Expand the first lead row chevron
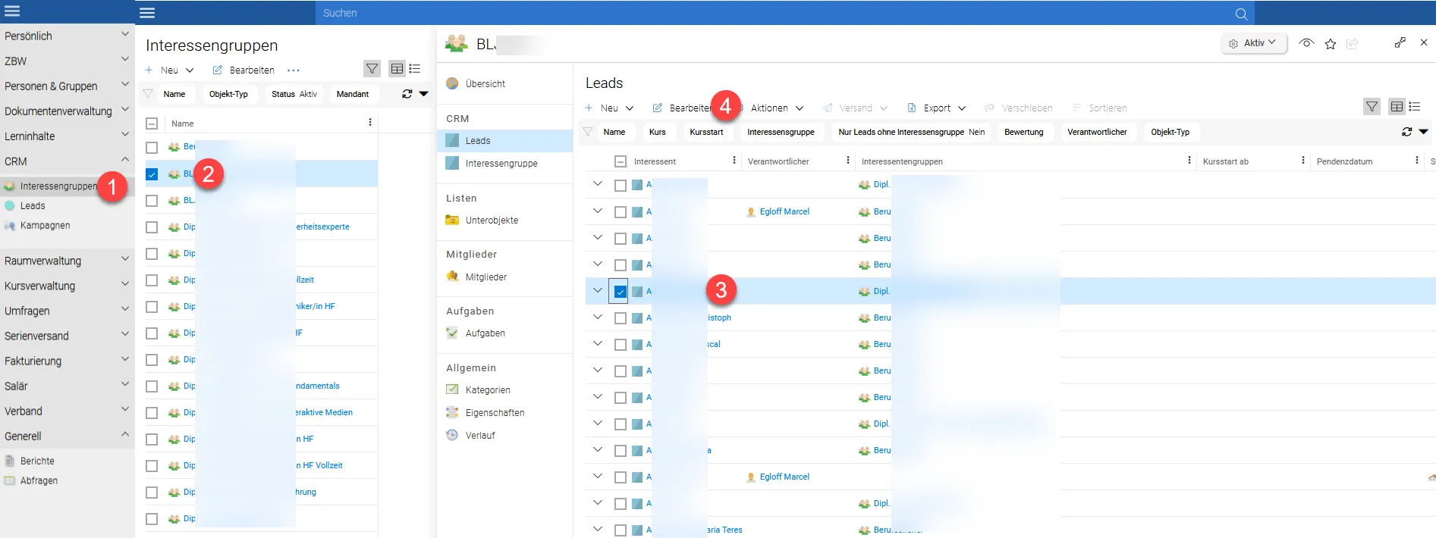1436x538 pixels. point(598,184)
